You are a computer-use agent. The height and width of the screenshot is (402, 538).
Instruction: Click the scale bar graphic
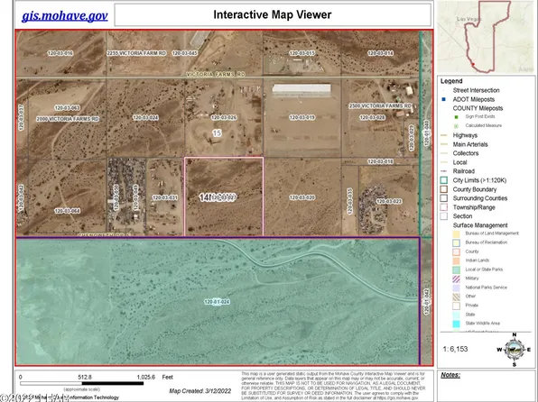point(81,383)
